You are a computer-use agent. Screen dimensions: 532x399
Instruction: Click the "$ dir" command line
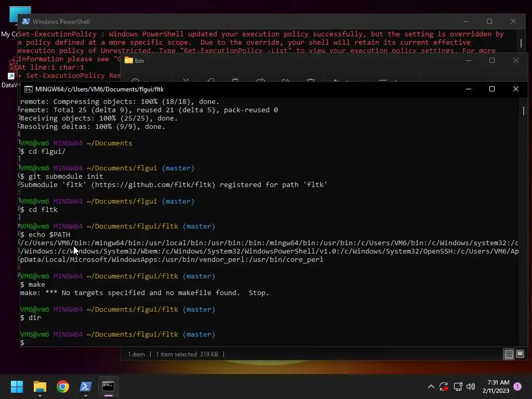point(31,317)
